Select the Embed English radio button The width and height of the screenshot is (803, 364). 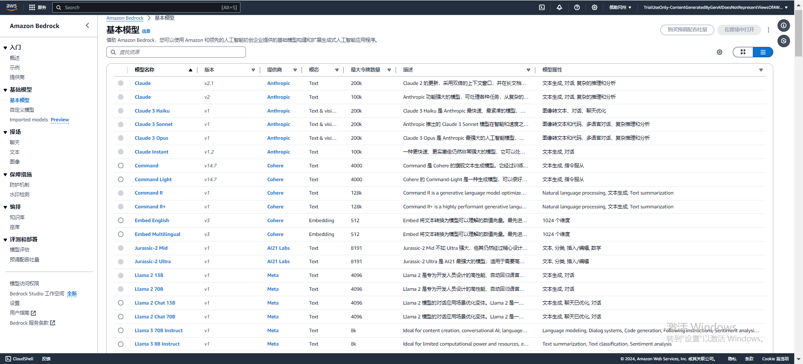120,220
